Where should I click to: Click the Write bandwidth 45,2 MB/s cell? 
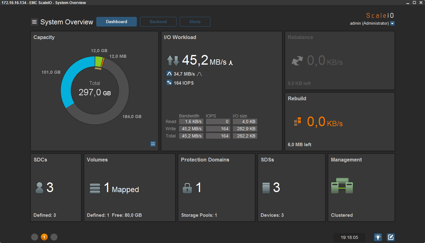click(191, 129)
